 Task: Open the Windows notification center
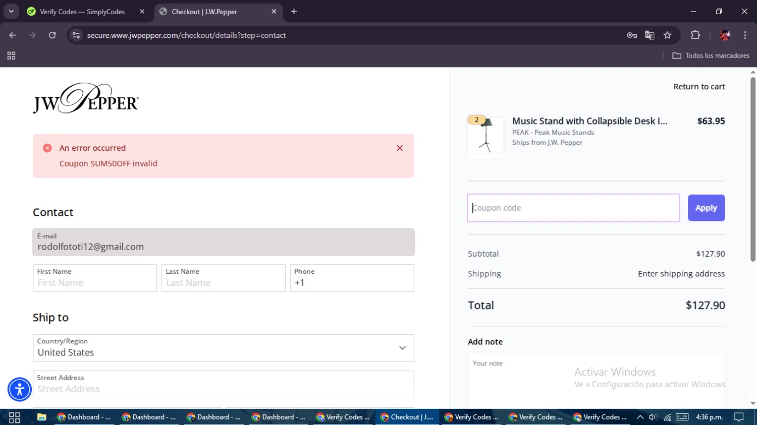pyautogui.click(x=739, y=417)
